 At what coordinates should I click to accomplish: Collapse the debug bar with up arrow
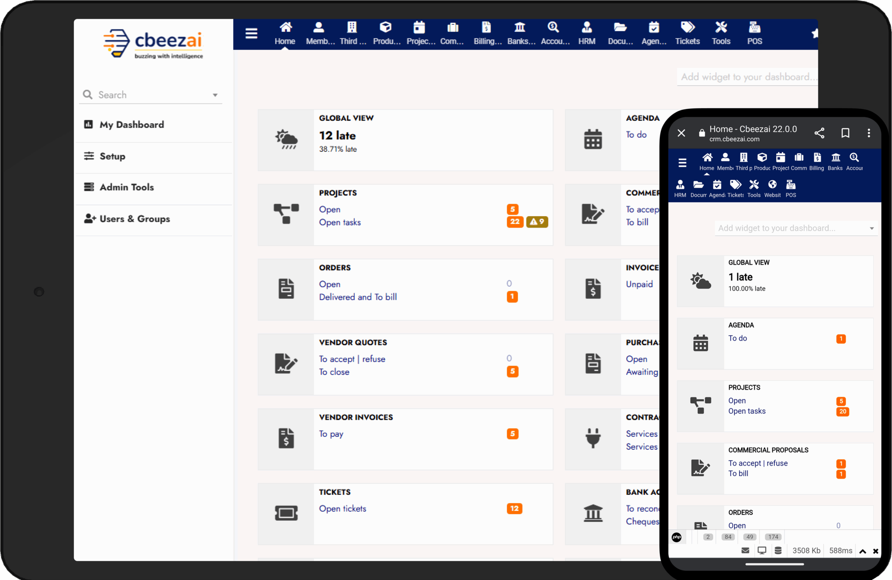coord(863,551)
